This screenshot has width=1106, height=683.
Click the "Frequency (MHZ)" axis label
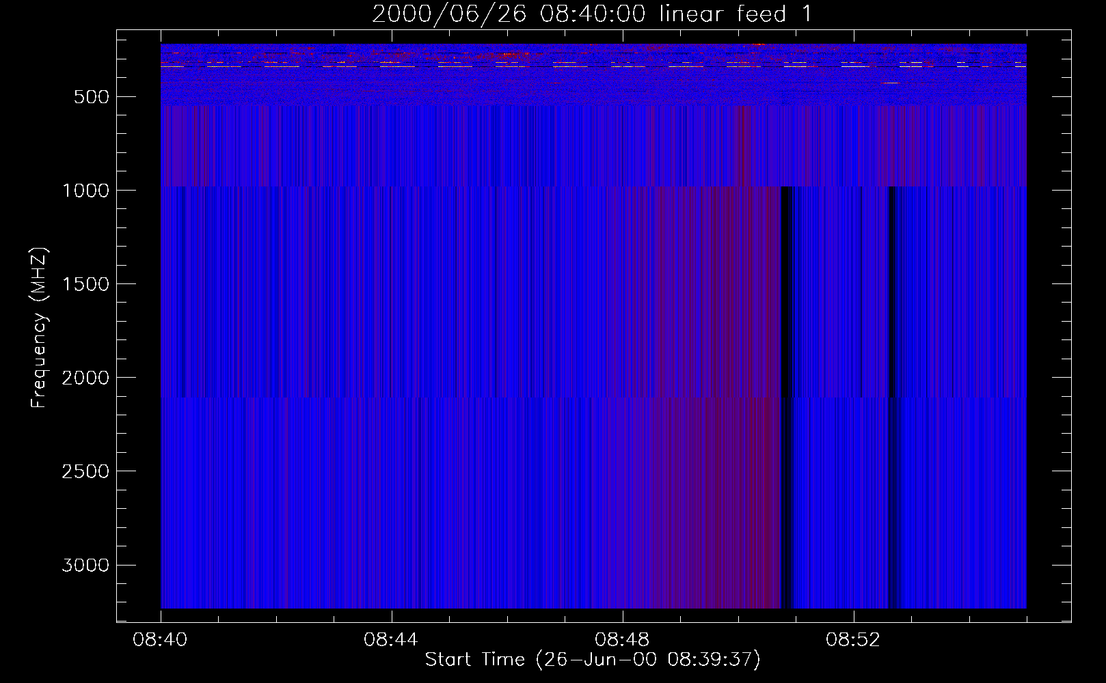pos(39,327)
